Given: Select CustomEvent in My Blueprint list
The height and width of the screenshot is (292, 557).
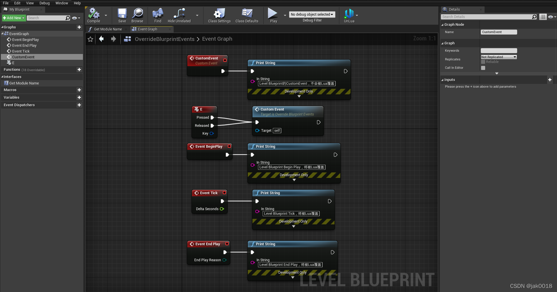Looking at the screenshot, I should [23, 57].
